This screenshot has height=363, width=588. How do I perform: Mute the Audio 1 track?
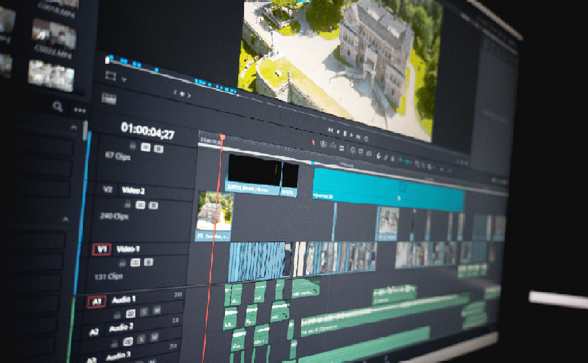(x=157, y=310)
